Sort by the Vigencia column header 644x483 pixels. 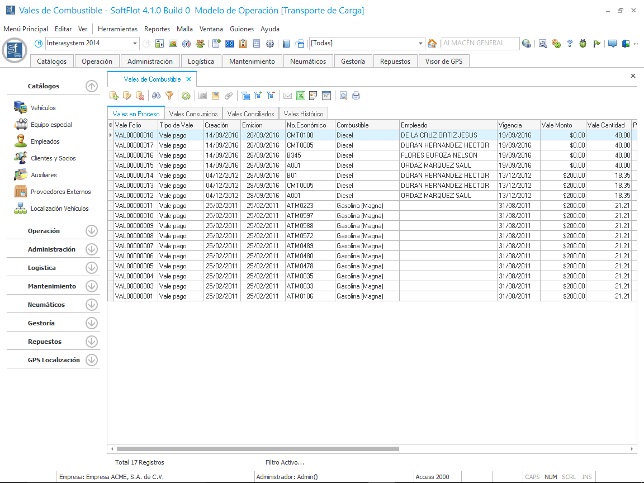click(x=518, y=125)
